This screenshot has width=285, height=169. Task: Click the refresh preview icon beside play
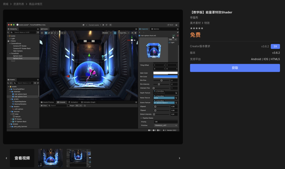pos(107,25)
